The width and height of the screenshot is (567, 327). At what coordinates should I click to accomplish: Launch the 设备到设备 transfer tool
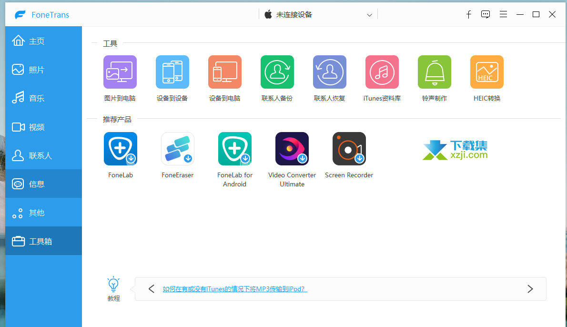click(172, 72)
